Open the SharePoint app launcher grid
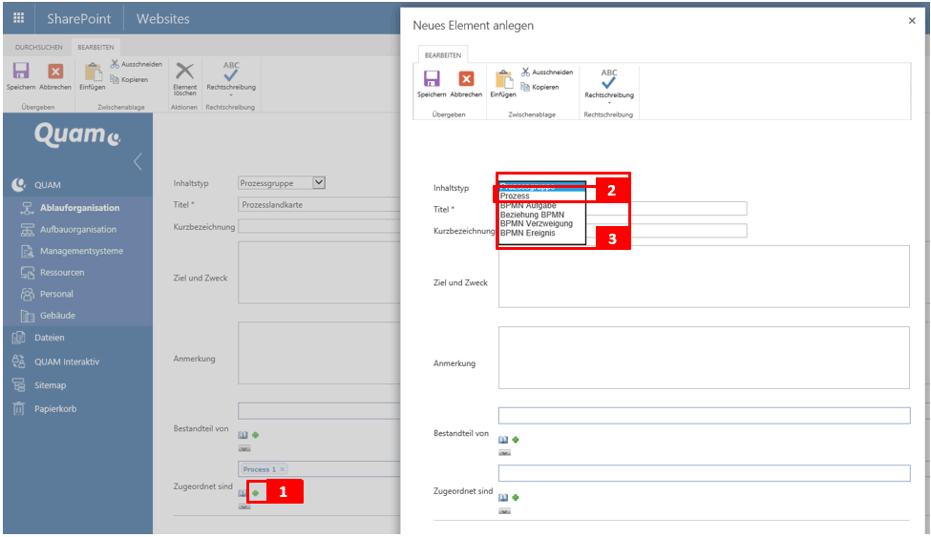The width and height of the screenshot is (931, 537). (19, 18)
